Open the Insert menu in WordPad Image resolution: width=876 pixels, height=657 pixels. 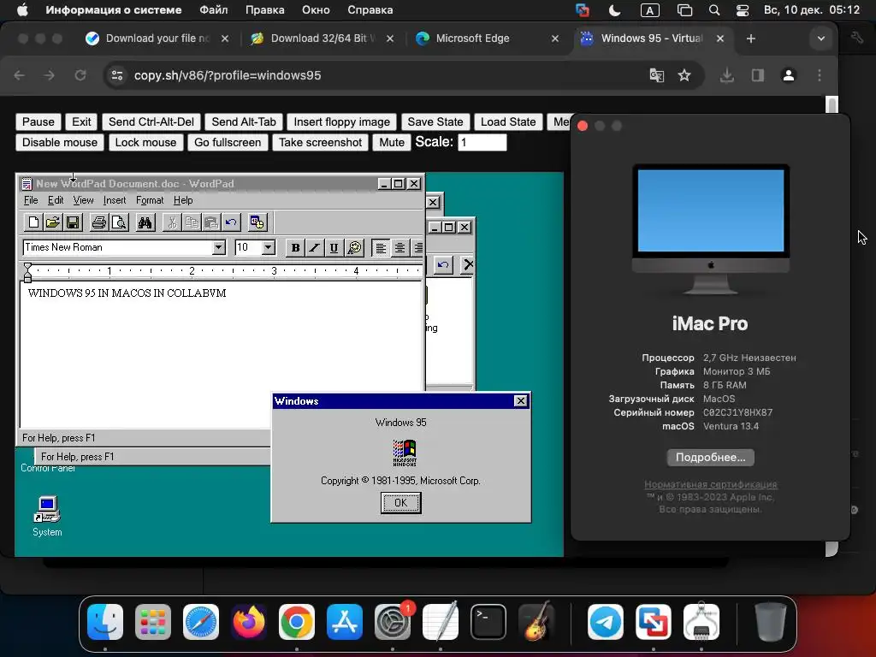pyautogui.click(x=115, y=200)
